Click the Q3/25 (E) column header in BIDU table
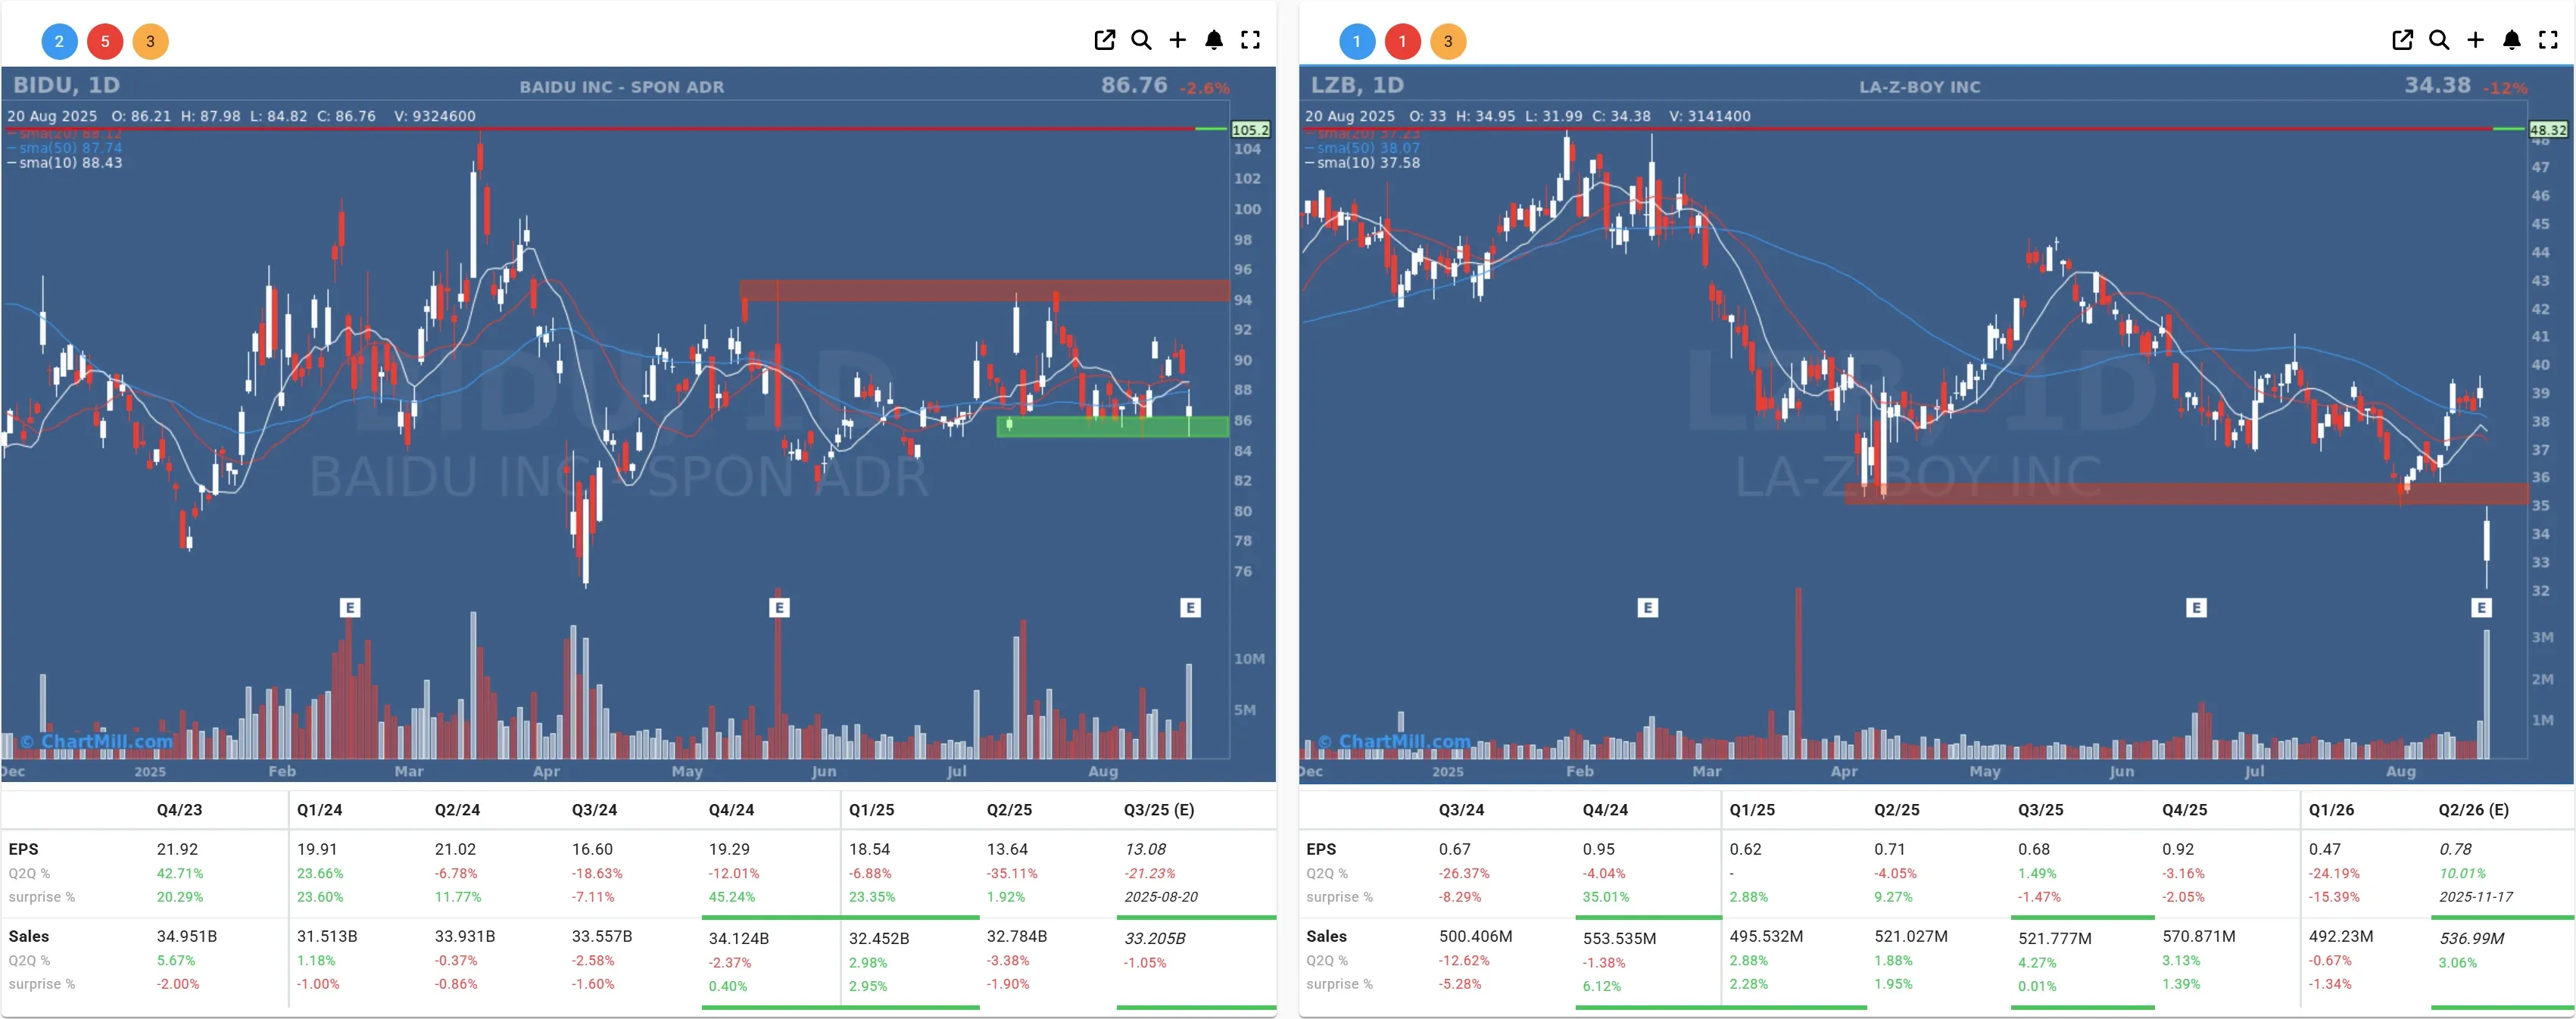2576x1019 pixels. point(1159,810)
